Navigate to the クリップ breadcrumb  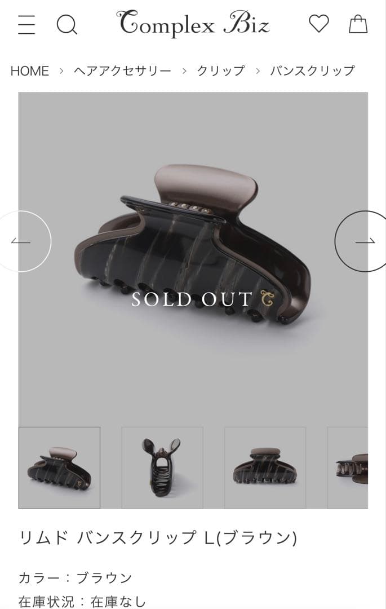pyautogui.click(x=221, y=70)
